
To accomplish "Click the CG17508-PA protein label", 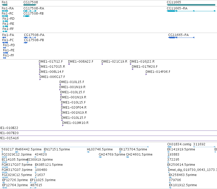I will click(x=34, y=35).
